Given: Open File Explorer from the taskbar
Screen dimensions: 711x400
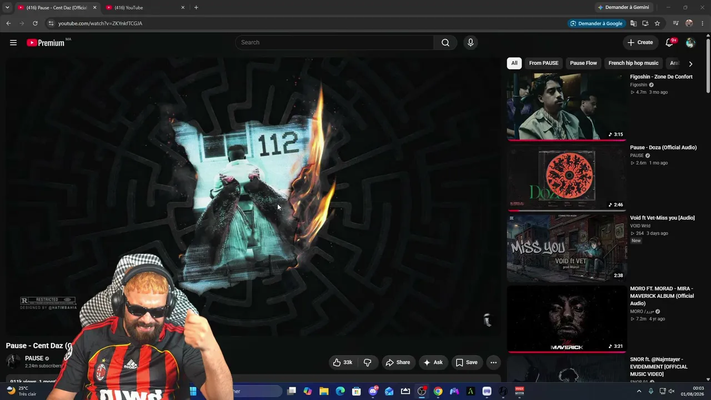Looking at the screenshot, I should coord(324,392).
